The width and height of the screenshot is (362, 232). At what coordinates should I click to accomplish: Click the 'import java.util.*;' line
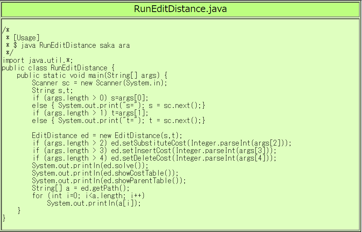(37, 61)
